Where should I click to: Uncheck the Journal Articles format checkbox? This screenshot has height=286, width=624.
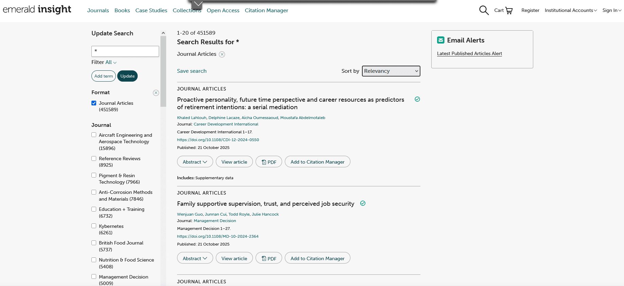94,103
